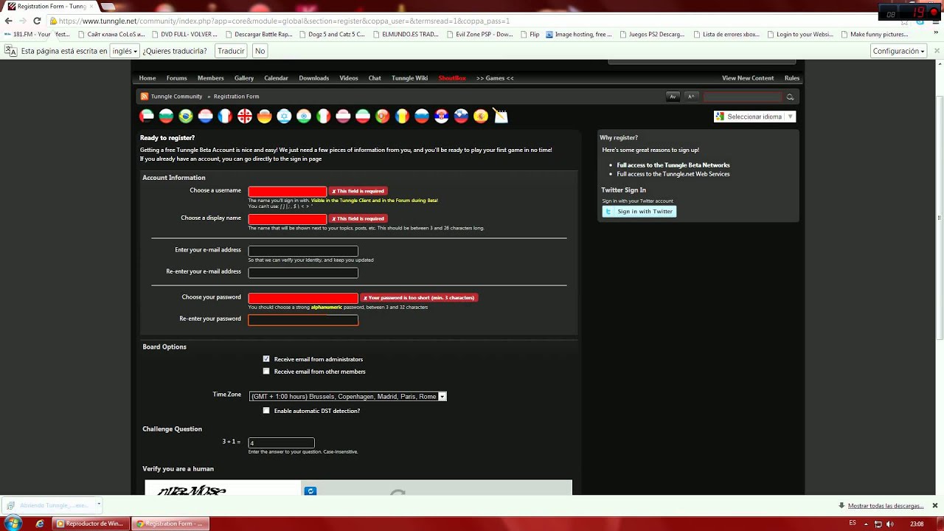944x531 pixels.
Task: Open the Forums menu item
Action: click(x=176, y=78)
